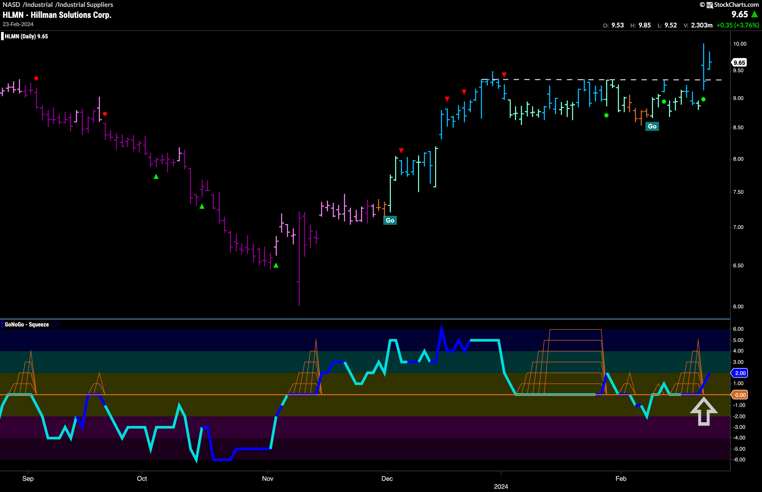Click the HLMN (Daily) 9.65 legend label
The height and width of the screenshot is (492, 762).
(x=26, y=37)
